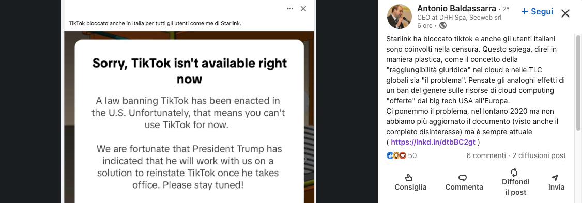This screenshot has height=203, width=582.
Task: View the reactions icons next to 50
Action: click(396, 155)
